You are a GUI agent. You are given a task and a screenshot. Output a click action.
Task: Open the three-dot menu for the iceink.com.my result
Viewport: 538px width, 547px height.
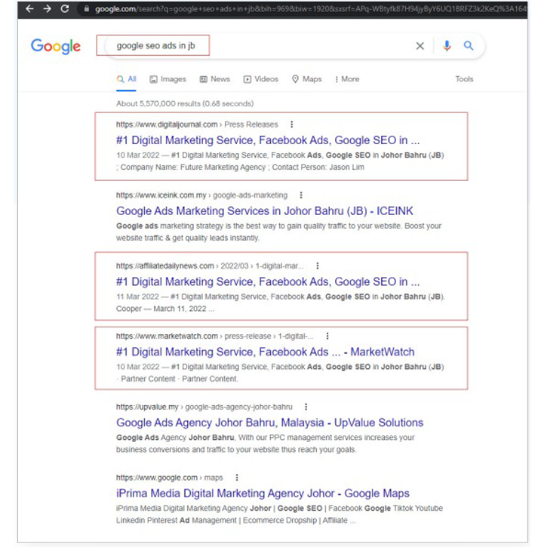[x=301, y=195]
